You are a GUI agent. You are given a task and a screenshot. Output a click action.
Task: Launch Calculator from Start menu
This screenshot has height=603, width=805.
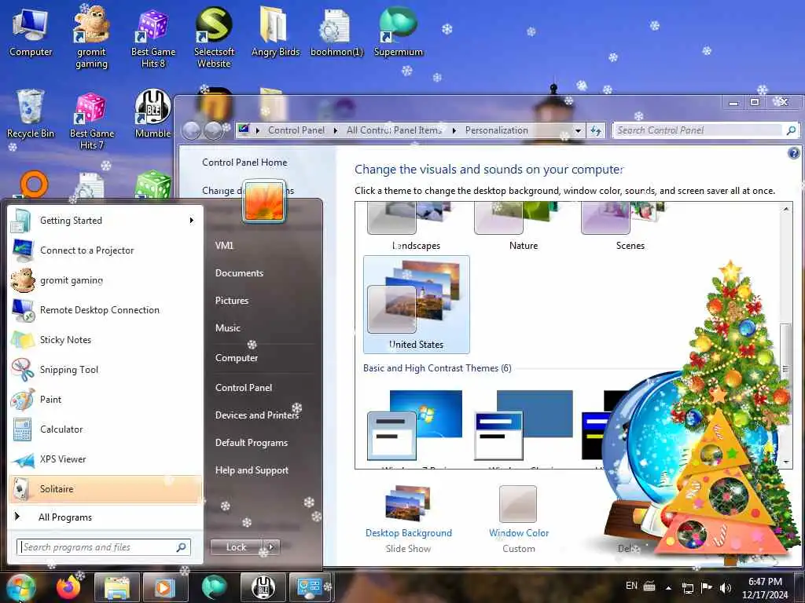105,429
